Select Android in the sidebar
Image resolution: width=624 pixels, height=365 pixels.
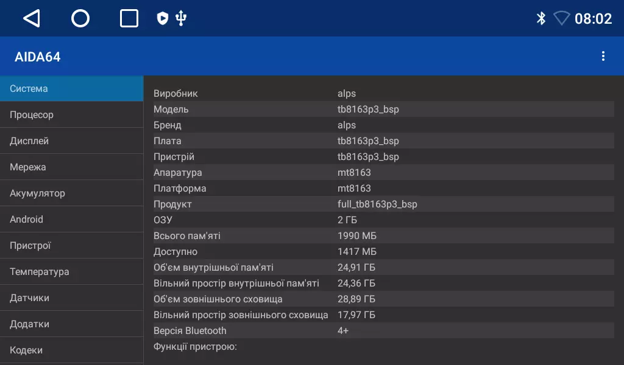tap(71, 220)
